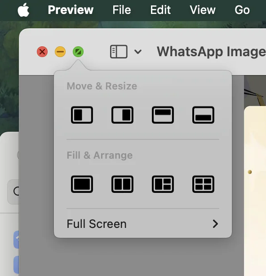Open the Apple menu

pyautogui.click(x=23, y=10)
